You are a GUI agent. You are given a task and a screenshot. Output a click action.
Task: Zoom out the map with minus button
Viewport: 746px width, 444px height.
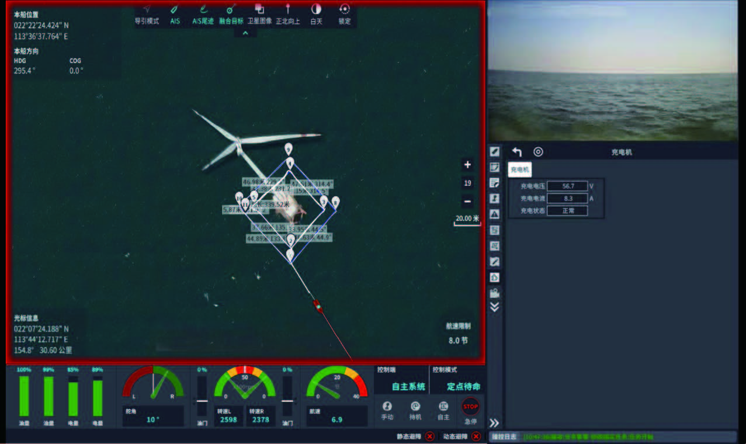coord(467,202)
